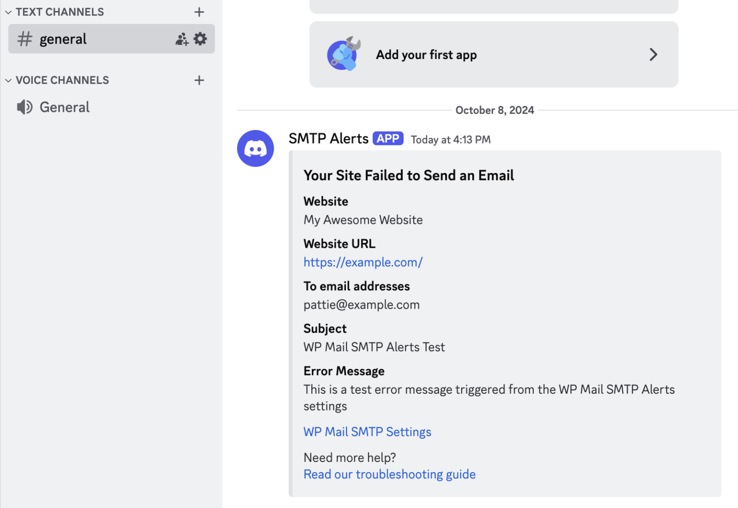Screen dimensions: 738x508
Task: Join the General voice channel
Action: pyautogui.click(x=111, y=107)
